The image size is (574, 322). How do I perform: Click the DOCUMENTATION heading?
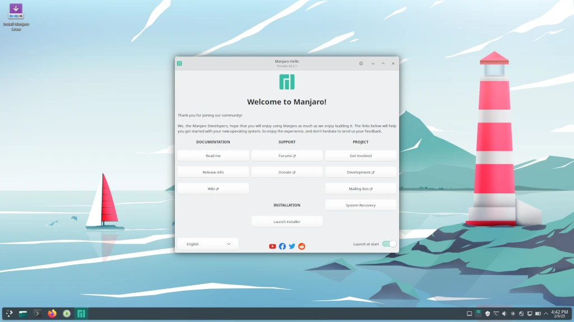[x=213, y=142]
